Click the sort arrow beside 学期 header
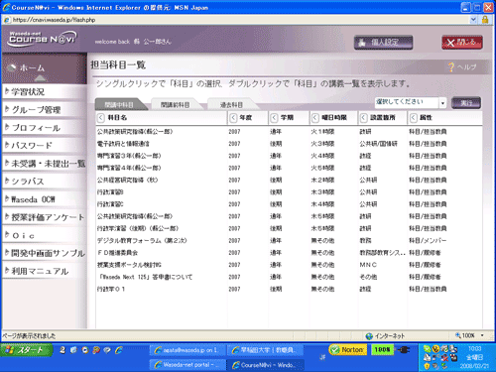Viewport: 496px width, 372px height. coord(274,118)
